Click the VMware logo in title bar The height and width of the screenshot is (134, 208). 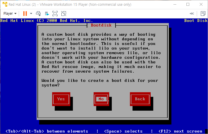pyautogui.click(x=5, y=4)
